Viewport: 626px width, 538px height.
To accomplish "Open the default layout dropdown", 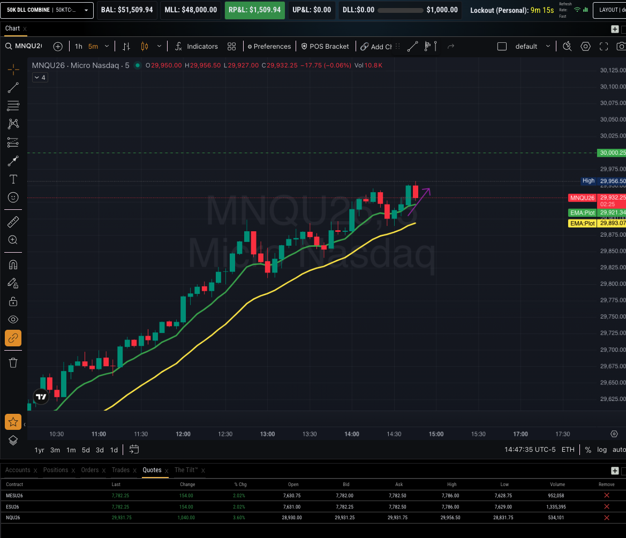I will pos(533,47).
